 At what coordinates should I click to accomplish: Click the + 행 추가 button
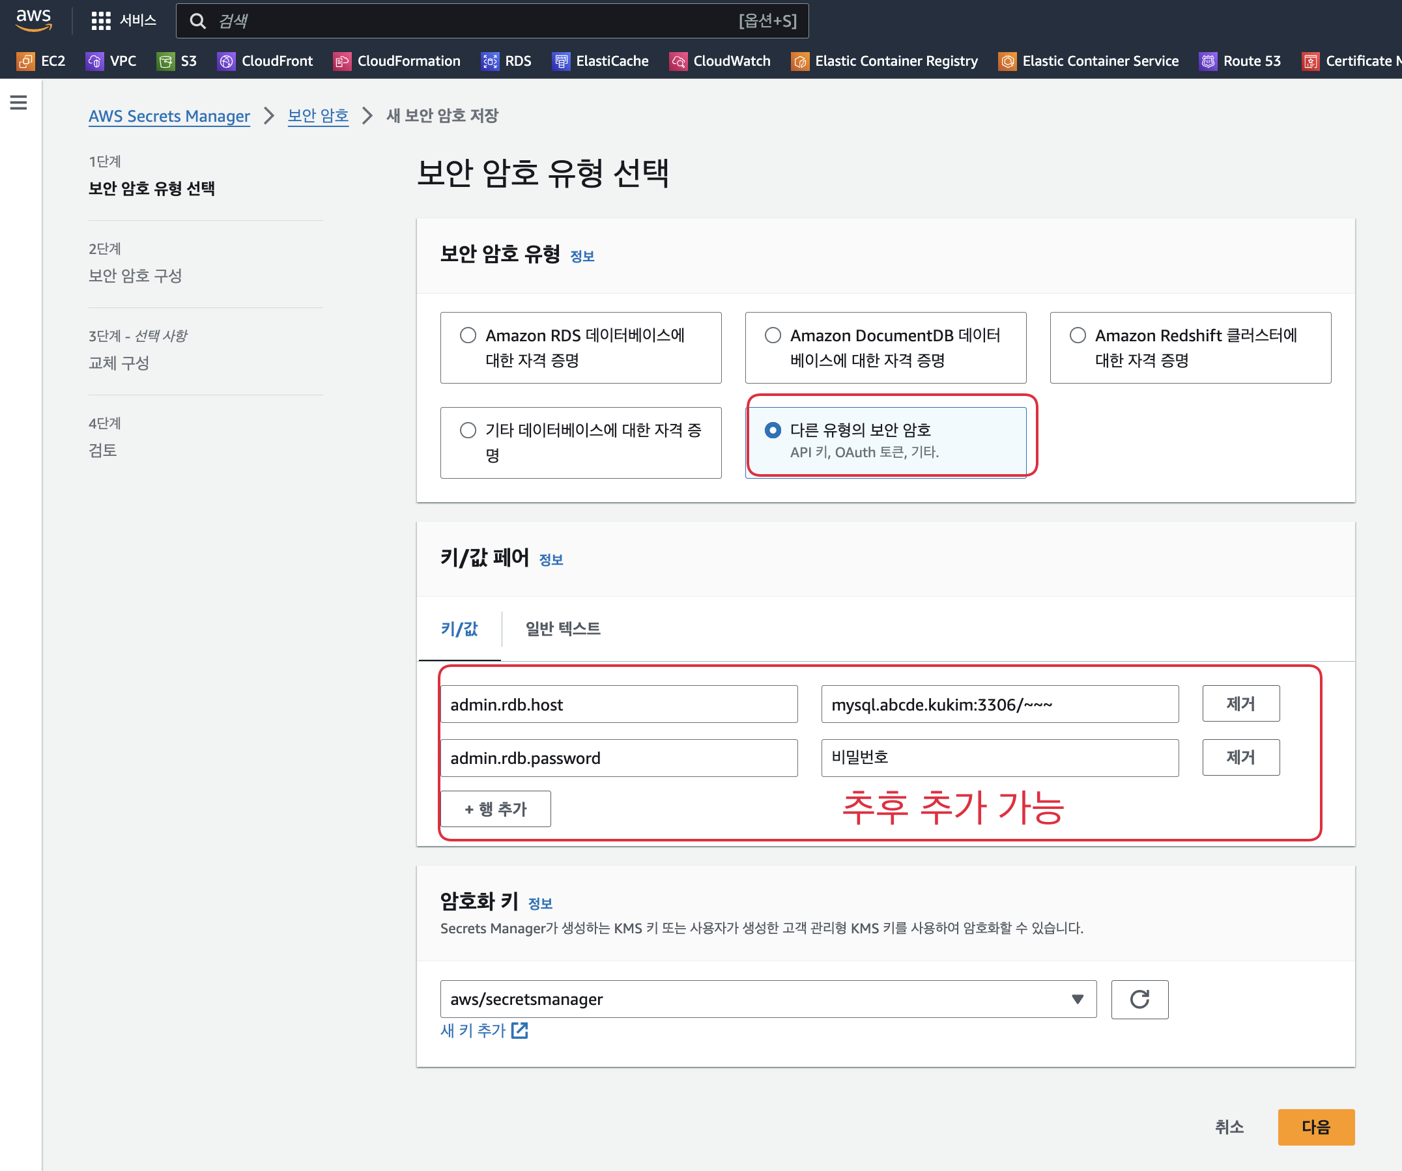pos(495,809)
